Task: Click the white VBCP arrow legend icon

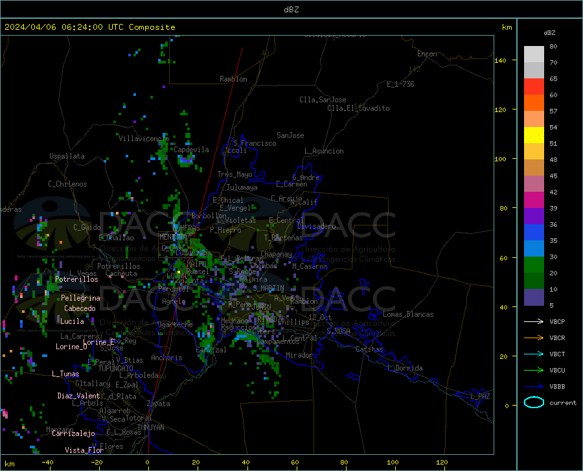Action: [x=534, y=321]
